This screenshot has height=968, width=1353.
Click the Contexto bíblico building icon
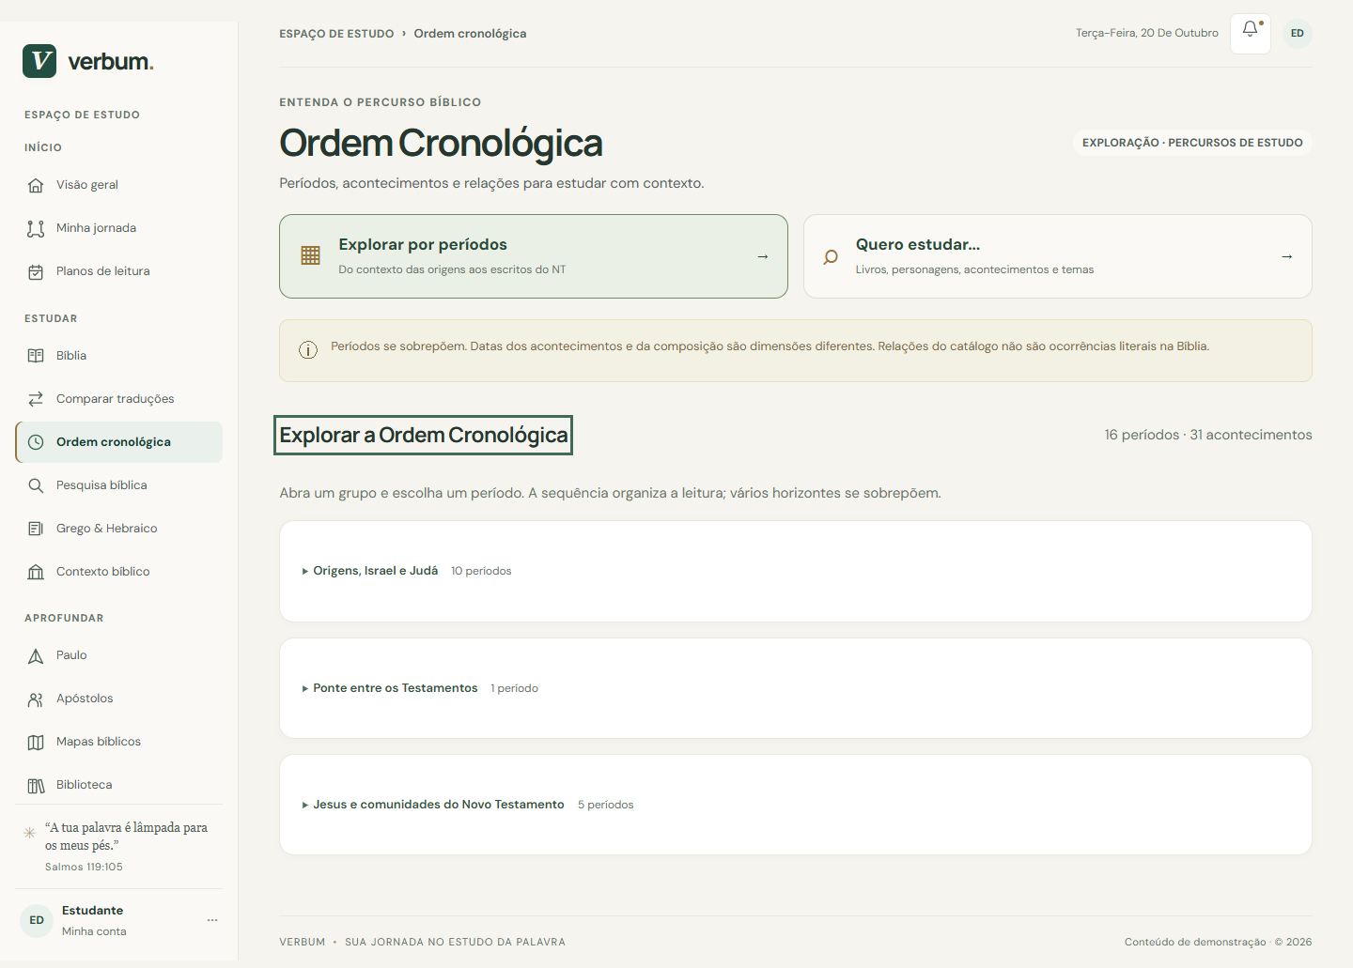click(x=36, y=572)
